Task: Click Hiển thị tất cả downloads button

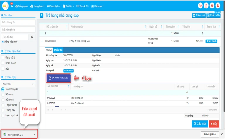Action: click(210, 134)
